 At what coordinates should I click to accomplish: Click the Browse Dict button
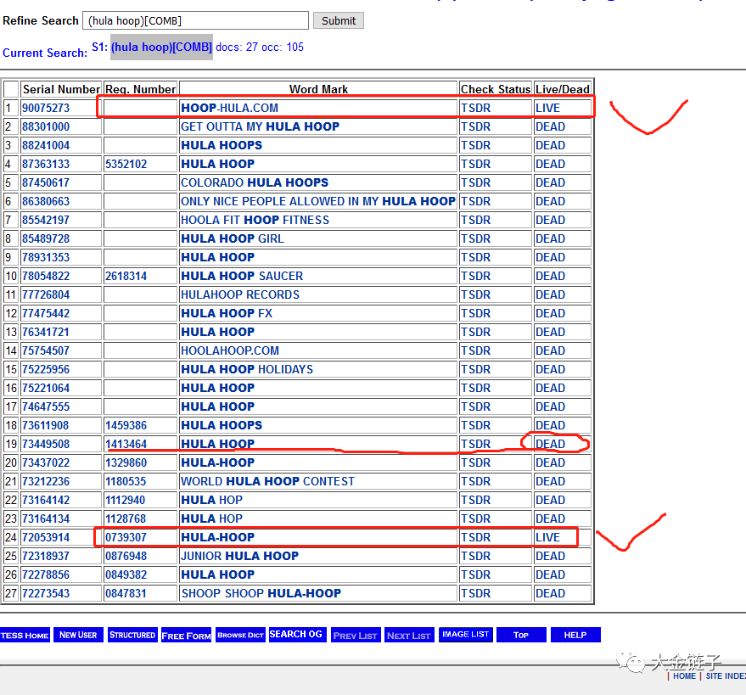point(240,635)
